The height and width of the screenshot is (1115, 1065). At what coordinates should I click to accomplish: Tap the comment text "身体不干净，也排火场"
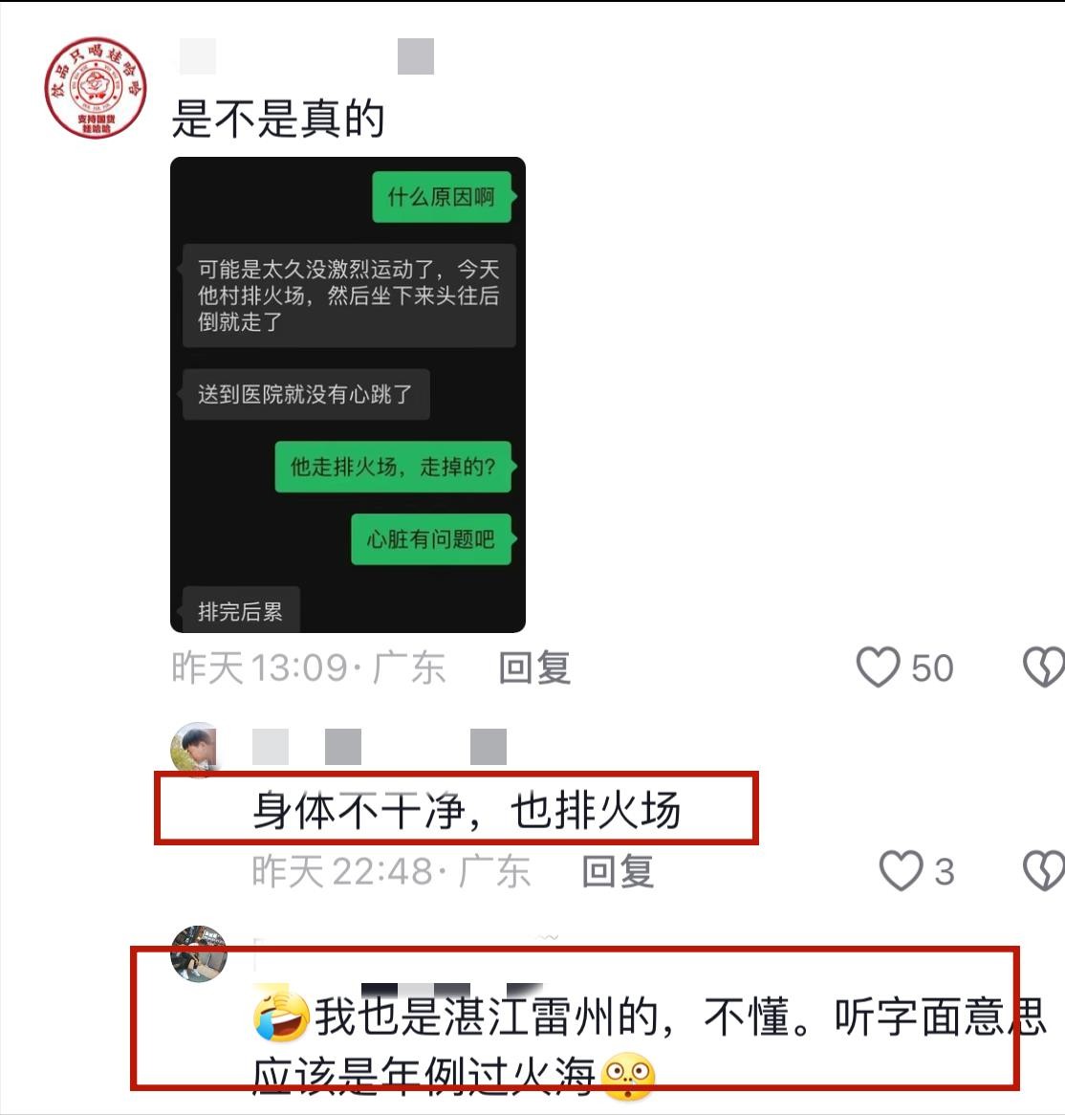pos(467,810)
